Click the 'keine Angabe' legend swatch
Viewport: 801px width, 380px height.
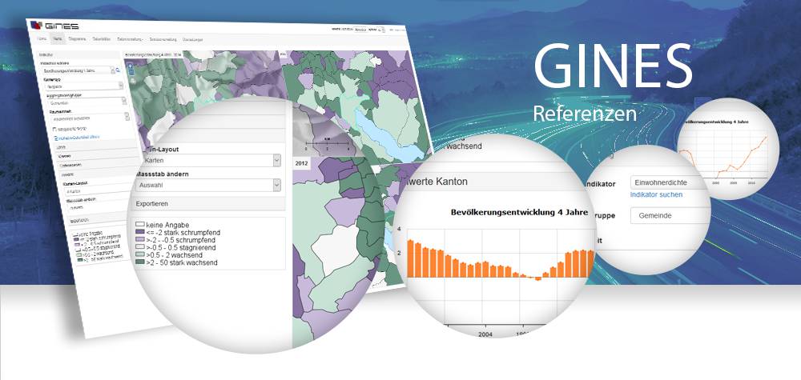[140, 225]
